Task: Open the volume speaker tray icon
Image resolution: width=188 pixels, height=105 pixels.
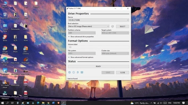Action: 161,103
